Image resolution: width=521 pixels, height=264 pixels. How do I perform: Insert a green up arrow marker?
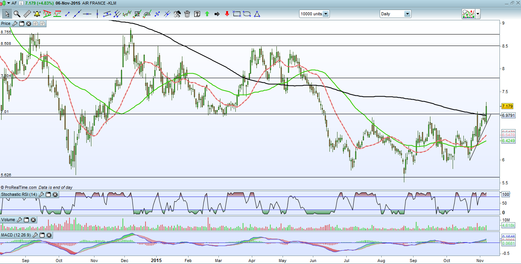[x=207, y=14]
